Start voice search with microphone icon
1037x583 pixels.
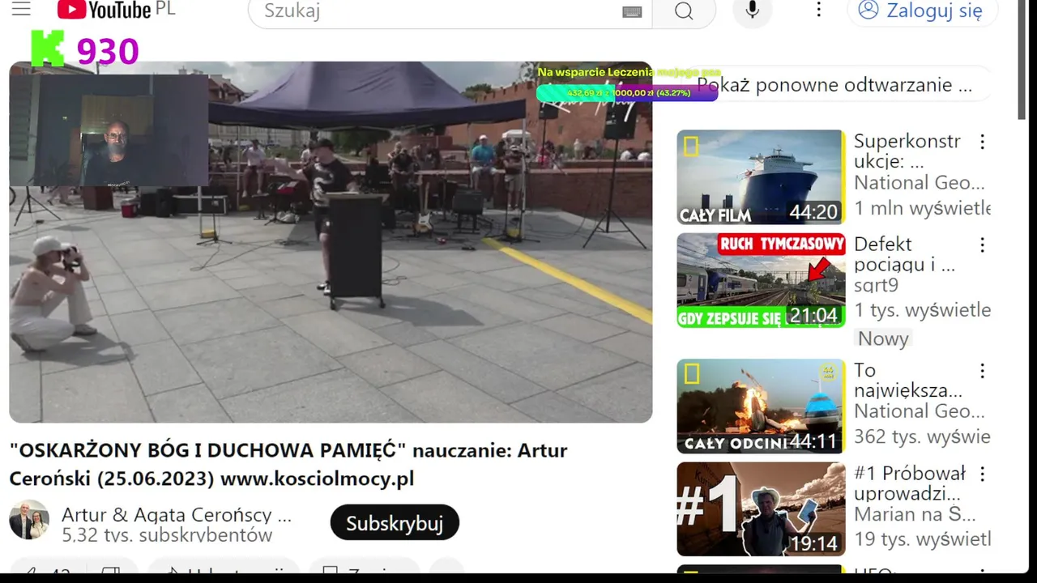point(753,10)
